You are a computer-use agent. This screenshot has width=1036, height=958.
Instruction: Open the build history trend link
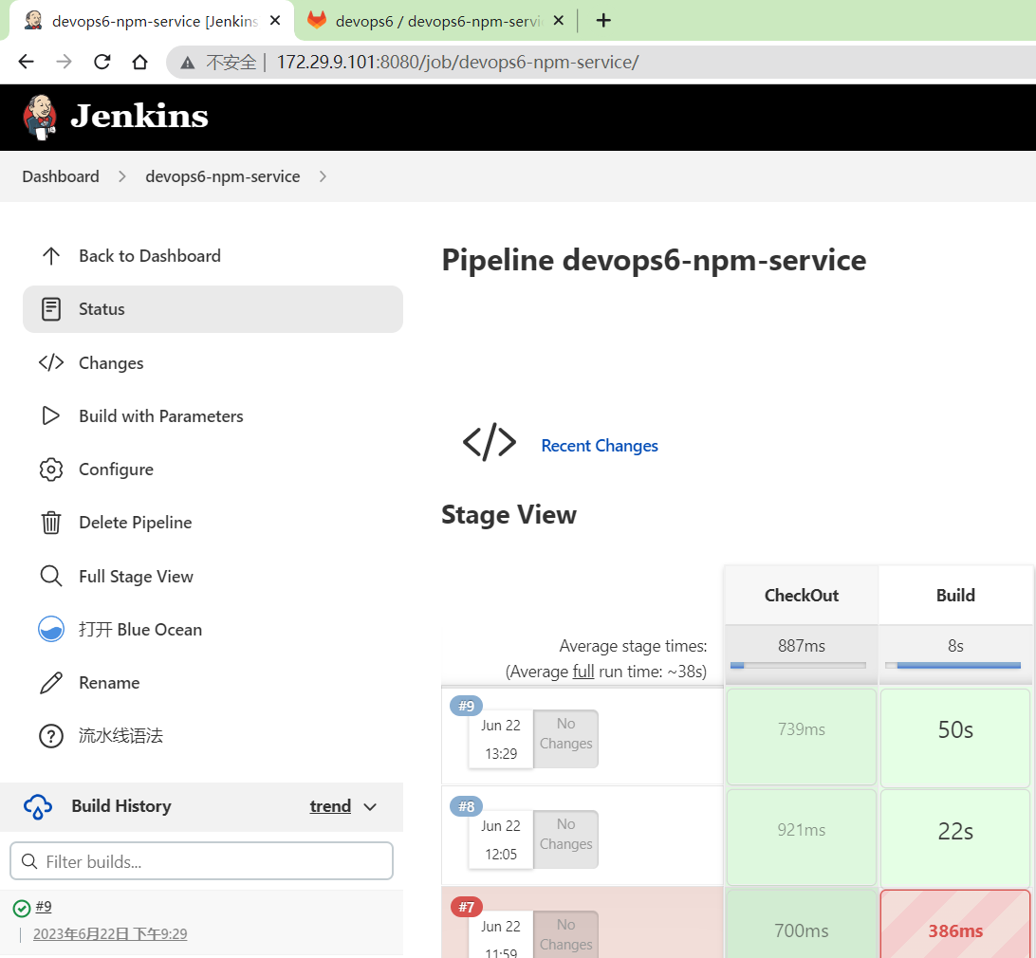click(330, 806)
